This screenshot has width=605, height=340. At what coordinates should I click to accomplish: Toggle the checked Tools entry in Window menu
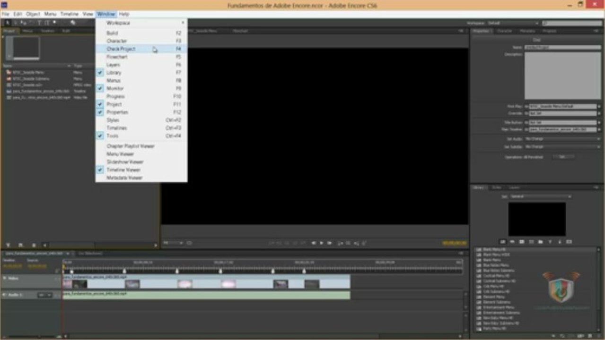point(141,136)
